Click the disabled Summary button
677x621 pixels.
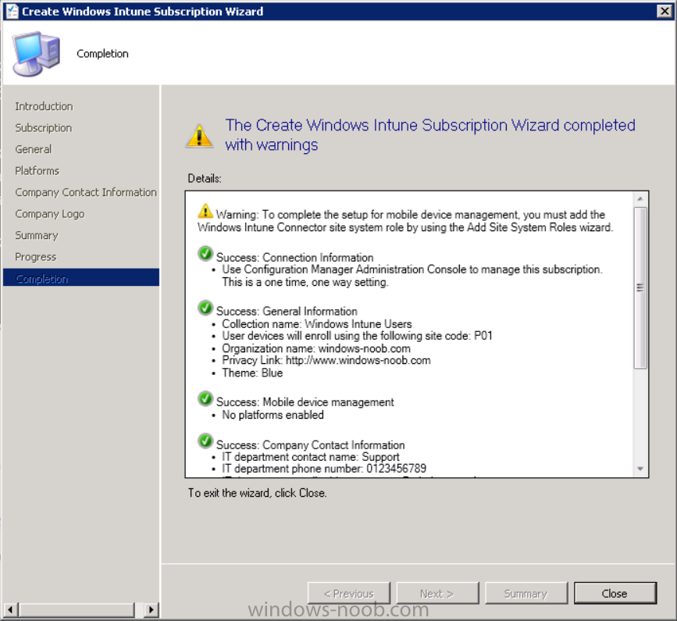[x=526, y=594]
